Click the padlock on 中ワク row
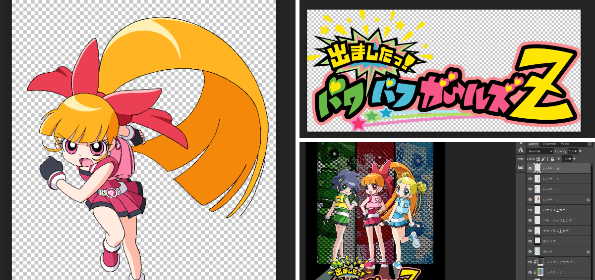The height and width of the screenshot is (280, 595). 588,252
